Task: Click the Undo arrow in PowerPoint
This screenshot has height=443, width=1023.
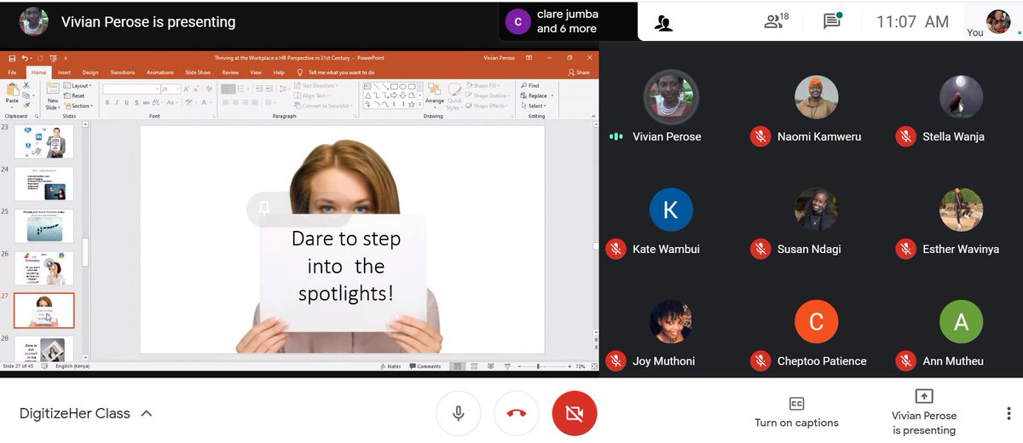Action: (25, 58)
